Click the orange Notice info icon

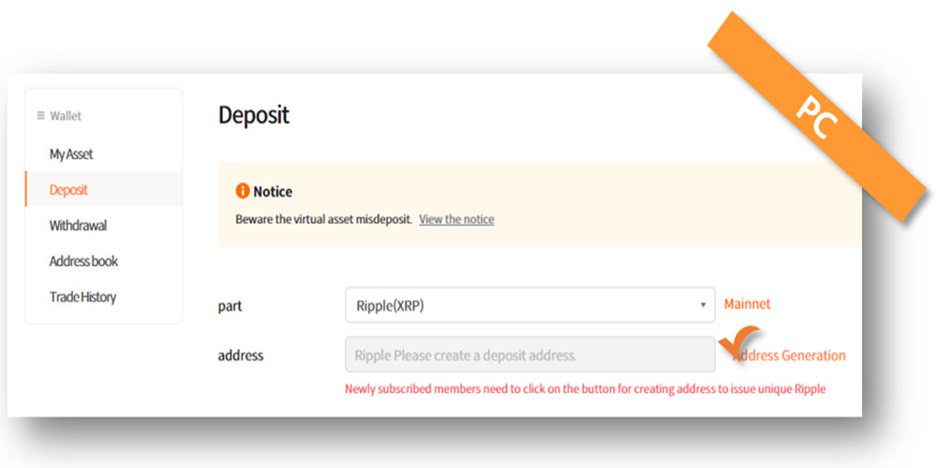point(243,191)
